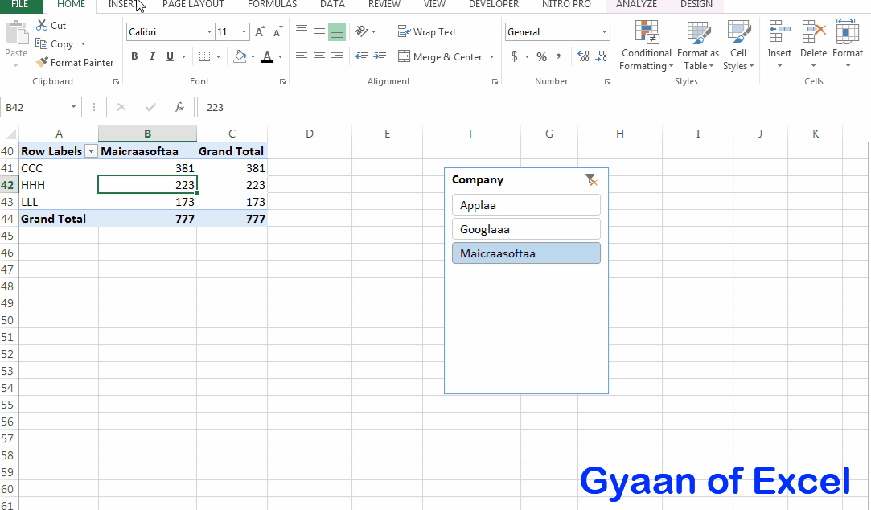Apply the Format Painter
Screen dimensions: 871x510
(75, 62)
